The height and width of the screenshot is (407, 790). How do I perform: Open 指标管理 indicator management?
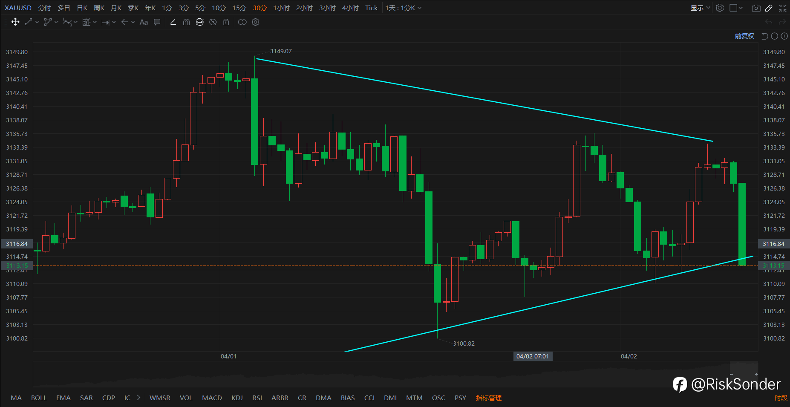(x=489, y=398)
